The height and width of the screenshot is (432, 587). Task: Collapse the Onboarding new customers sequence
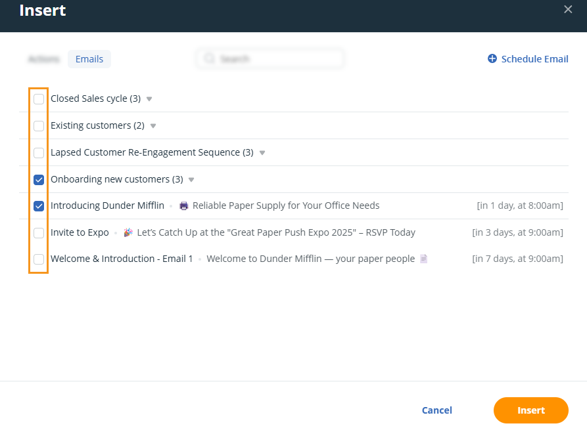191,179
